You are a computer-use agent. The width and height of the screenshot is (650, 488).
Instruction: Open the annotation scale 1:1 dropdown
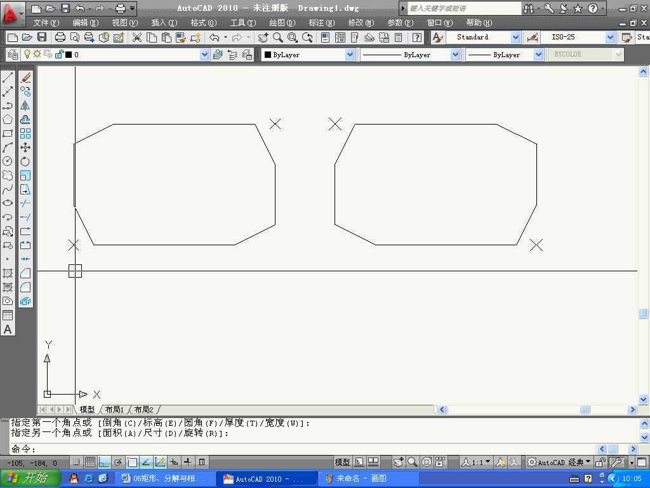pyautogui.click(x=476, y=462)
